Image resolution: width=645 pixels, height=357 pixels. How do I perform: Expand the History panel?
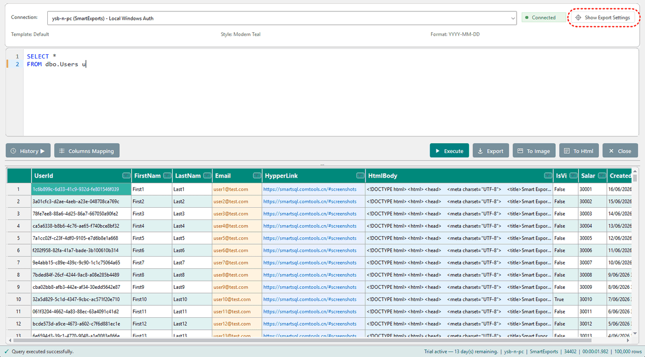pyautogui.click(x=28, y=151)
